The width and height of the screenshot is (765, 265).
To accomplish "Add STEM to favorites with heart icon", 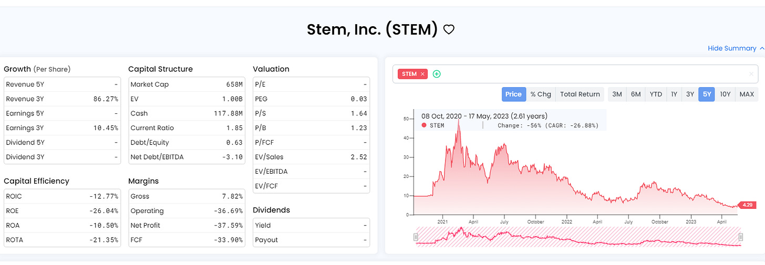I will pos(449,30).
